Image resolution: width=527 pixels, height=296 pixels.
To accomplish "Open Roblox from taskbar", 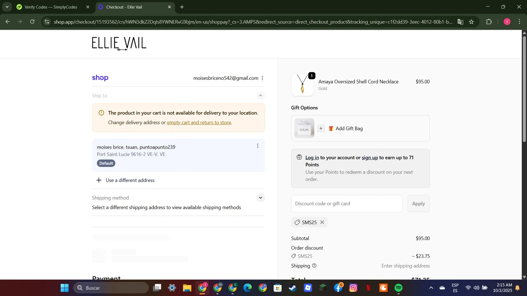I will coord(308,288).
